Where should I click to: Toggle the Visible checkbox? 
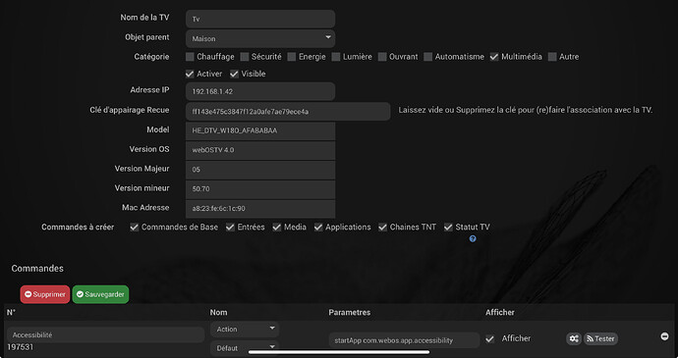234,74
